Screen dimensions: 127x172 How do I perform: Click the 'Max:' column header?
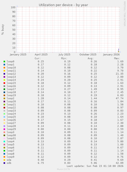(x=117, y=58)
